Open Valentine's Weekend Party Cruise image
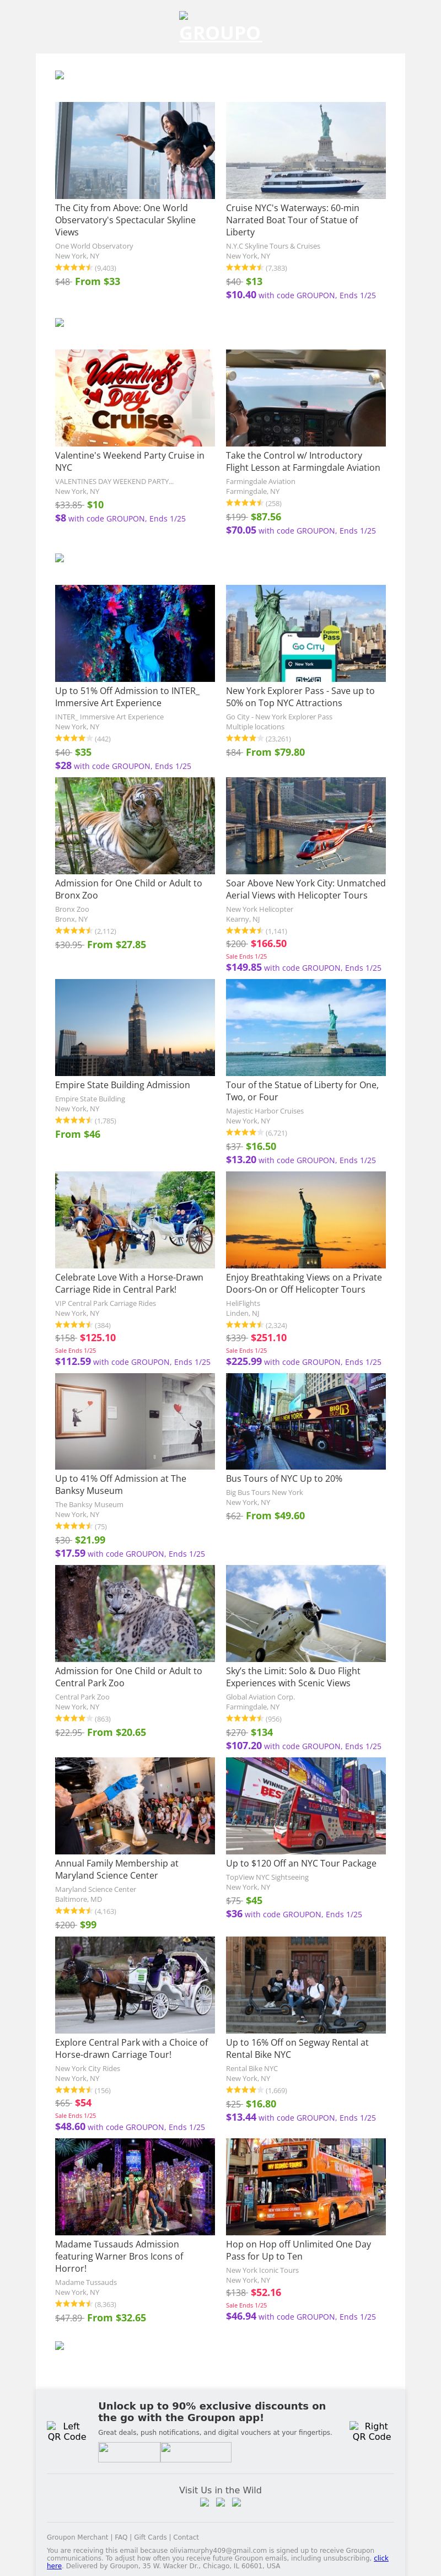The width and height of the screenshot is (441, 2576). [x=135, y=398]
